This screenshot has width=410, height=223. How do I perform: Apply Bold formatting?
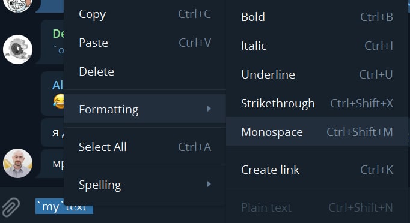(x=317, y=17)
